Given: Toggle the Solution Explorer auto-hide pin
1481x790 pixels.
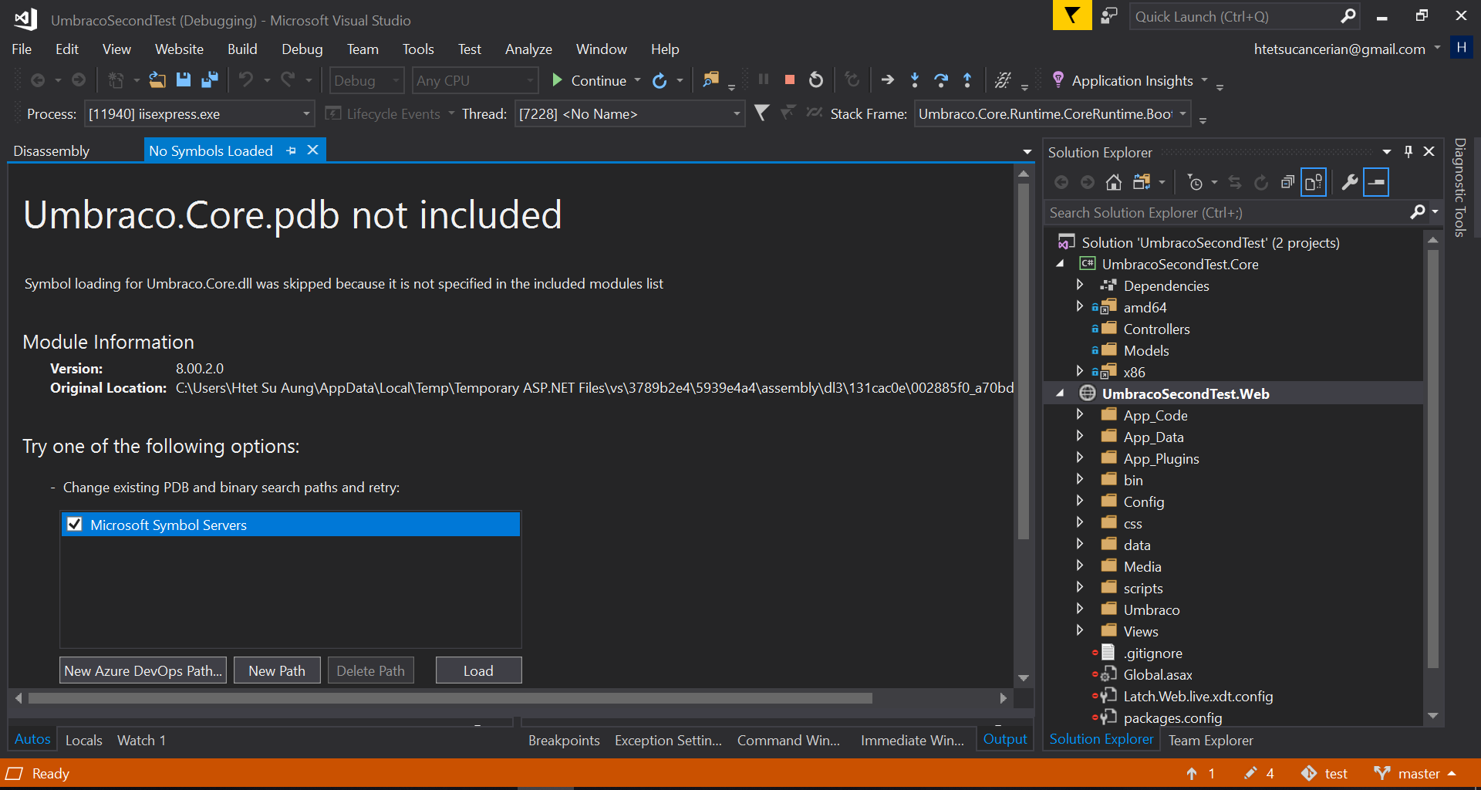Looking at the screenshot, I should [1408, 151].
